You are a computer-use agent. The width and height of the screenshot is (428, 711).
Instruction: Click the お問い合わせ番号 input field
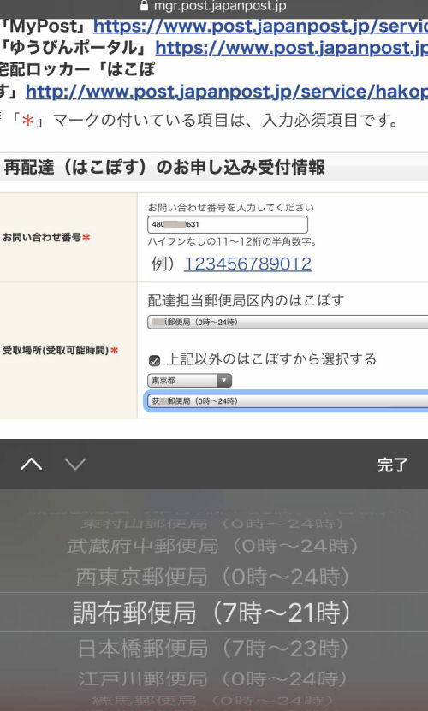228,224
